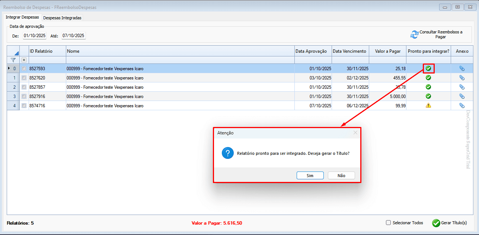
Task: Click the grid corner triangle selector icon
Action: 16,53
